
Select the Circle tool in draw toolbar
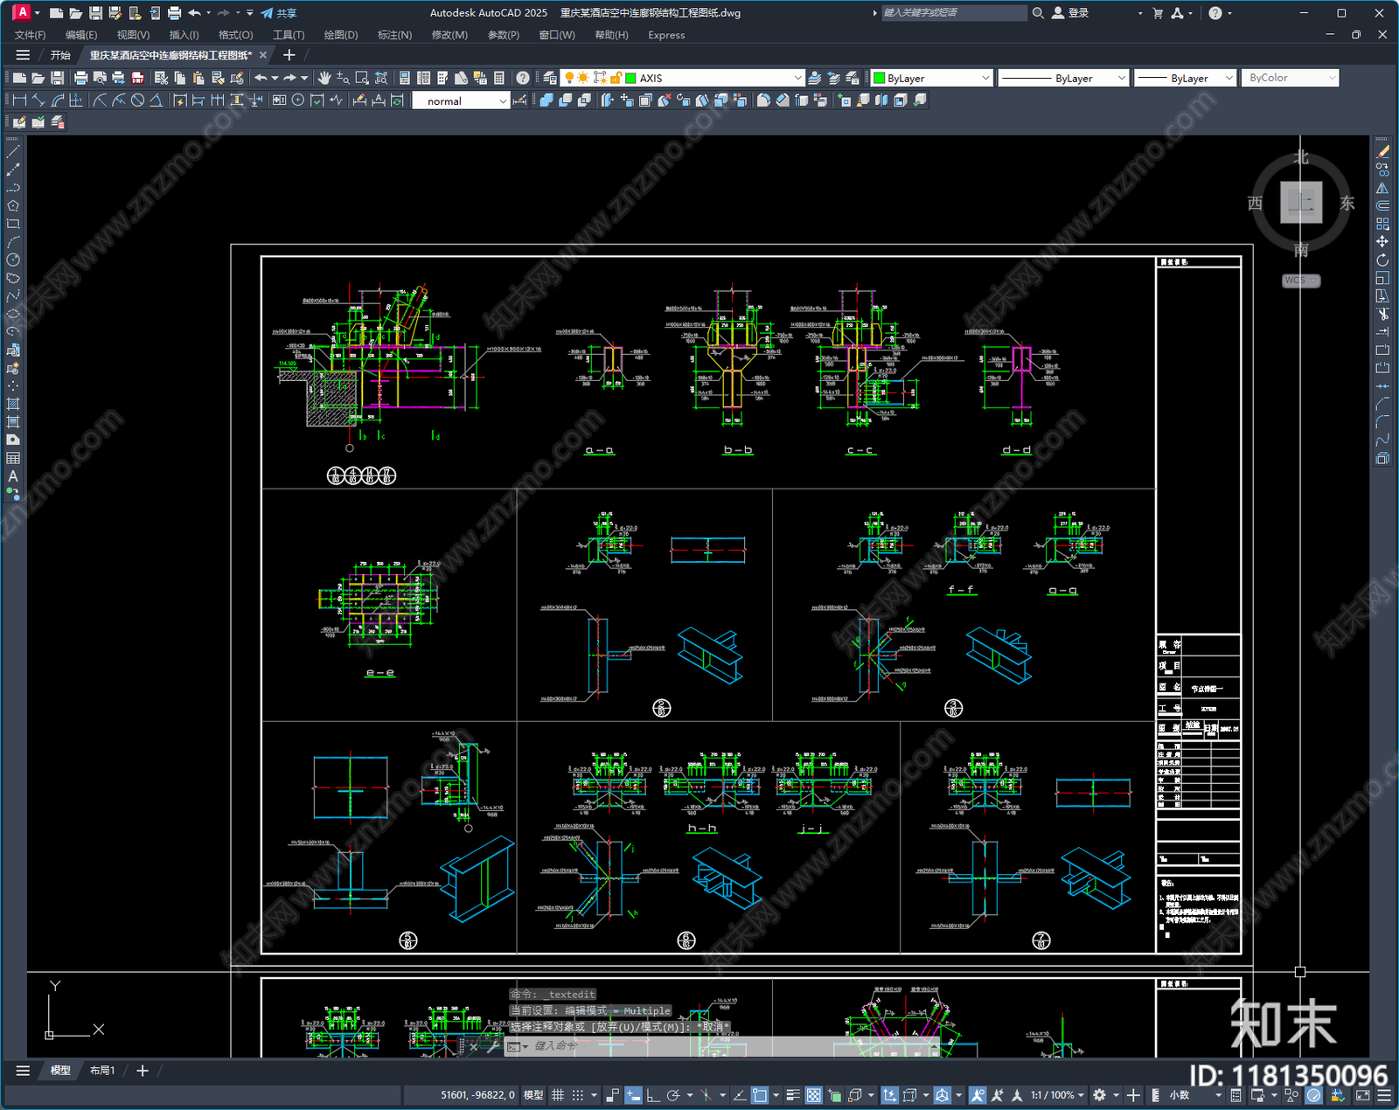(13, 260)
